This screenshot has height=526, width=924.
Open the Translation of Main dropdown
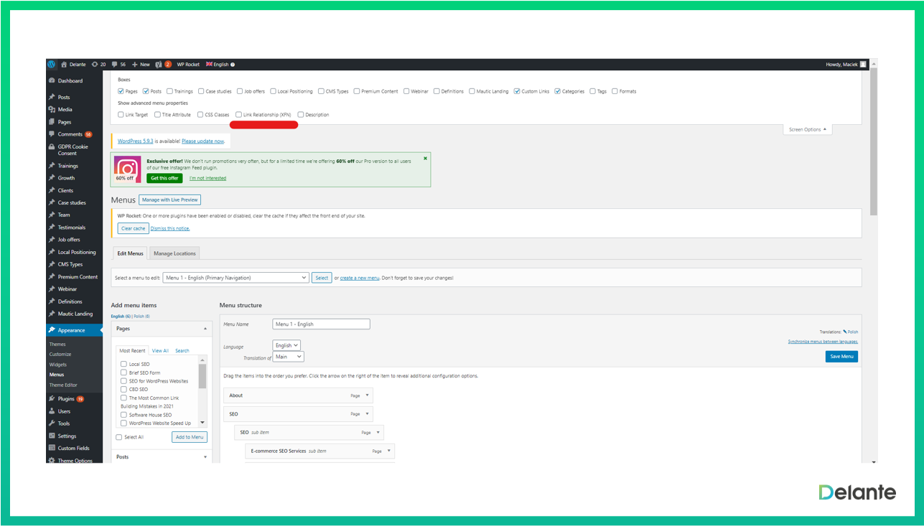pyautogui.click(x=289, y=357)
